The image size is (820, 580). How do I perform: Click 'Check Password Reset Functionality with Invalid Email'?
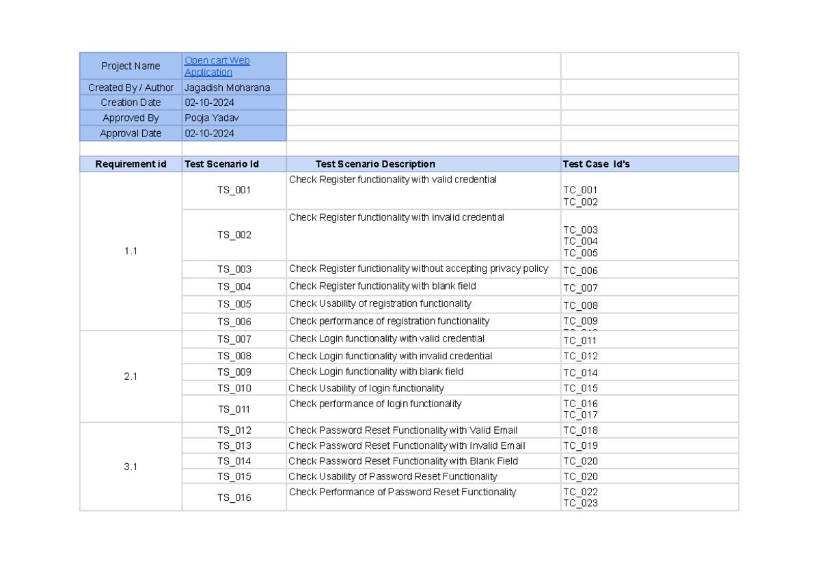(407, 446)
